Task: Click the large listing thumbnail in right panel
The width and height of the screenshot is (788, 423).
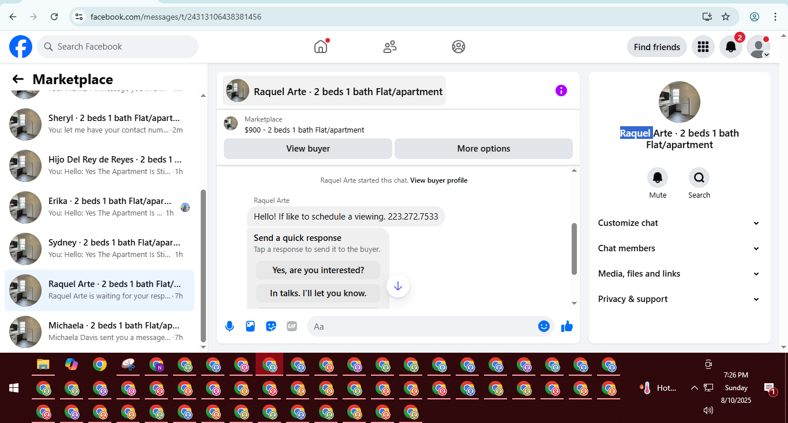Action: (680, 102)
